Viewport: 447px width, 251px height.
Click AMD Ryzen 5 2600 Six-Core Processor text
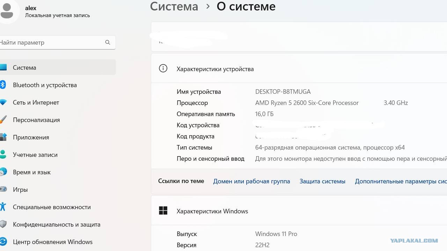tap(307, 103)
